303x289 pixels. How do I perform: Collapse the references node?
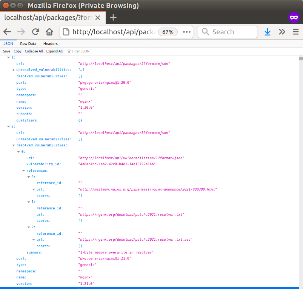pos(23,170)
